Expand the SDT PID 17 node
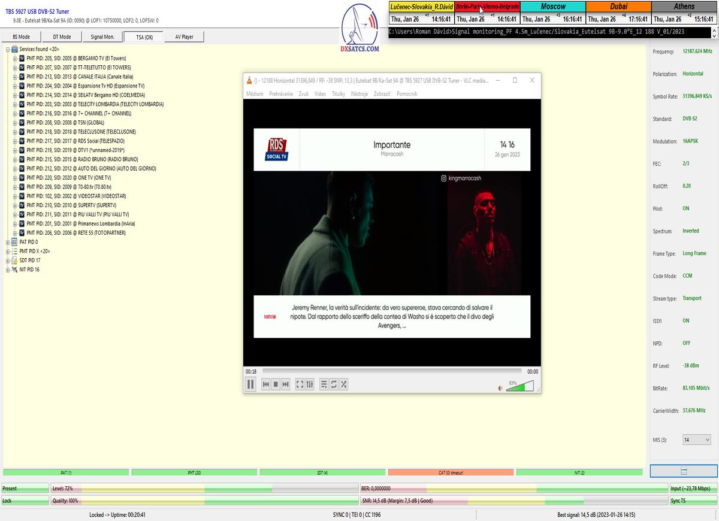Screen dimensions: 719x521 8,260
